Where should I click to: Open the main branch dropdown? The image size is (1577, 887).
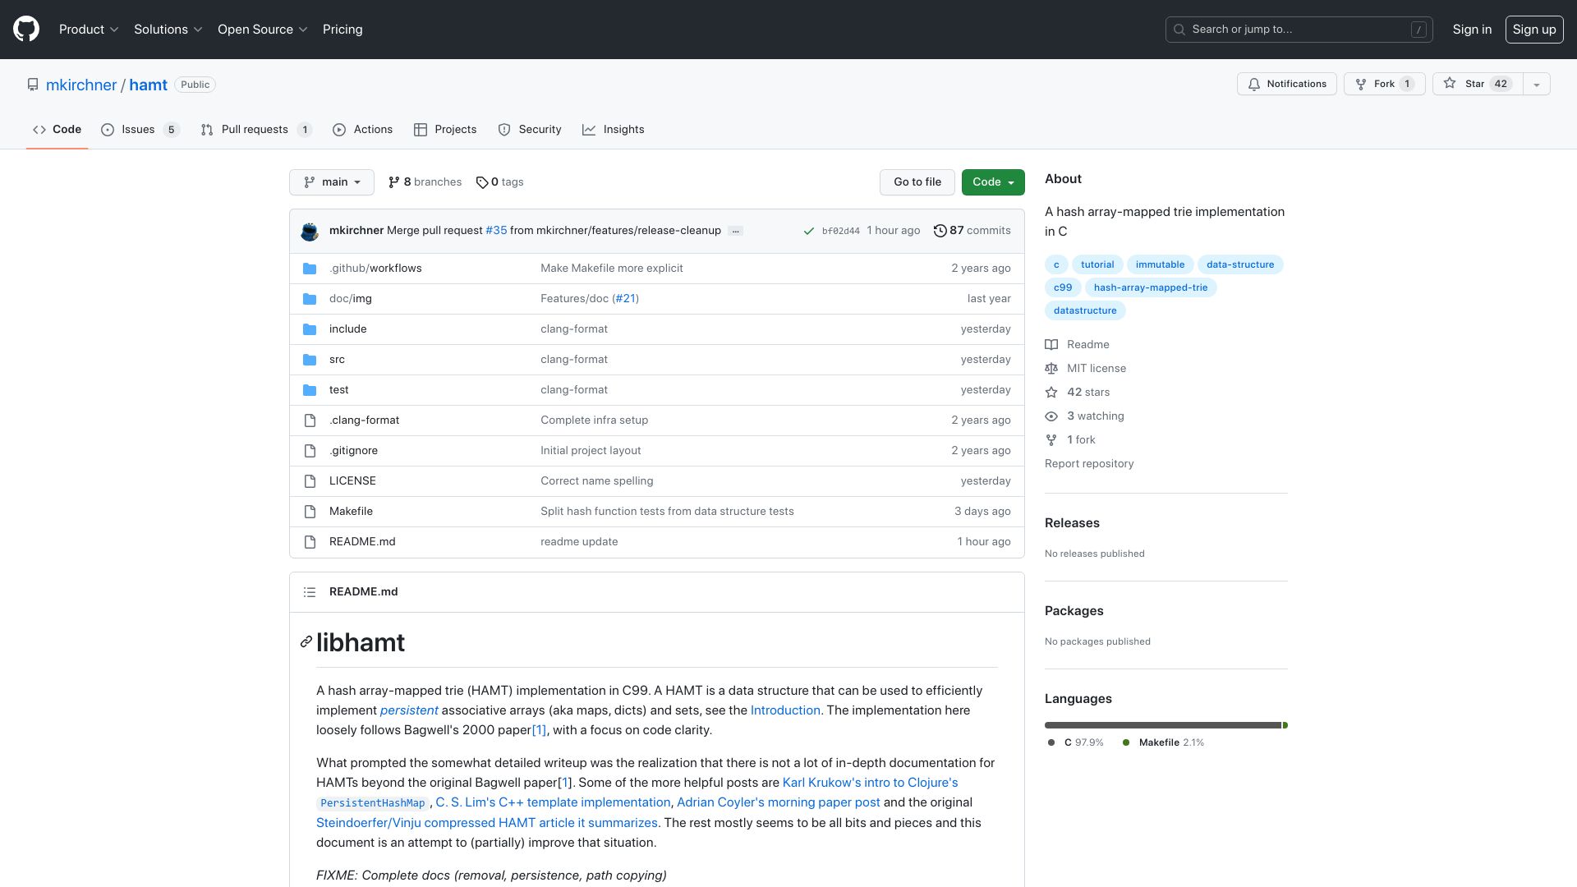[332, 182]
